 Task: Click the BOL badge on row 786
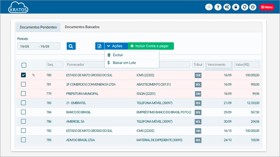coord(198,122)
